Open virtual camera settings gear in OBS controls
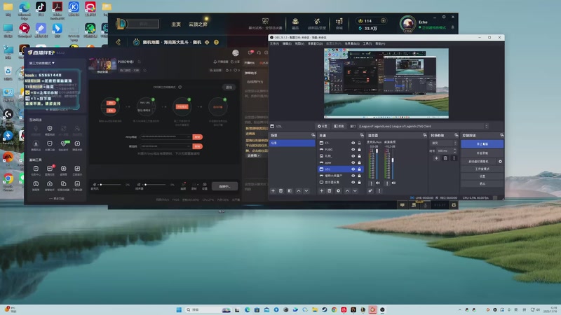Screen dimensions: 561x315 coord(500,162)
